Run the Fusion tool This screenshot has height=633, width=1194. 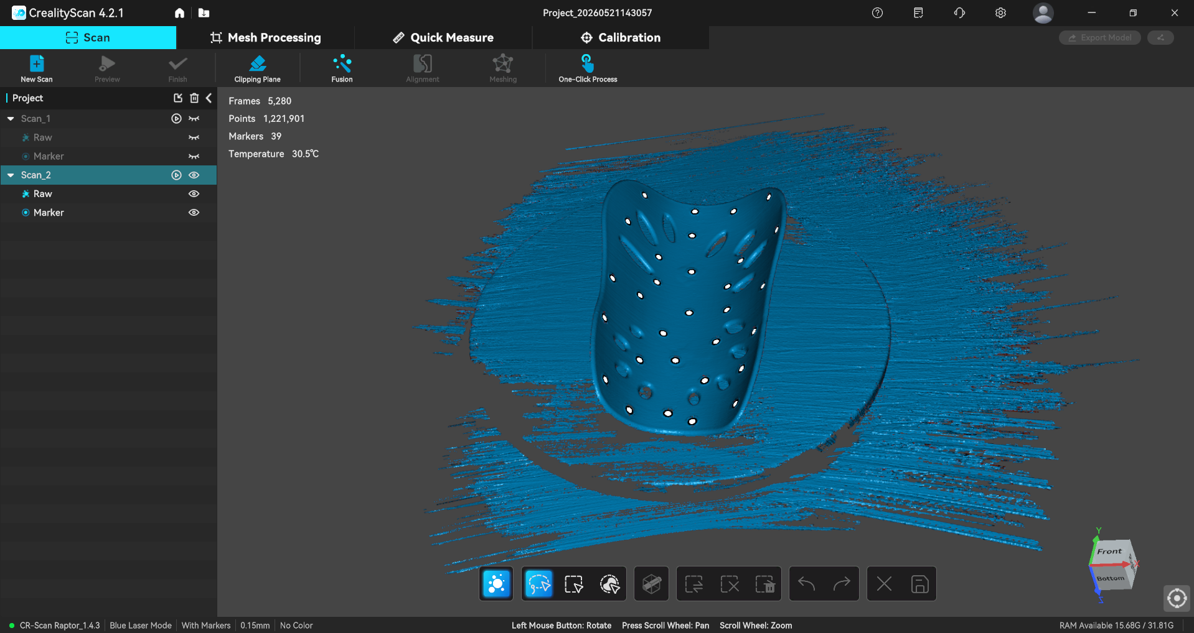pyautogui.click(x=342, y=68)
